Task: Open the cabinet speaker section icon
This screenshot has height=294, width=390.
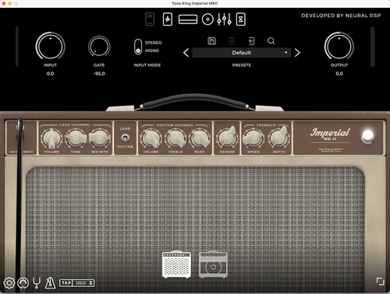Action: coord(207,19)
